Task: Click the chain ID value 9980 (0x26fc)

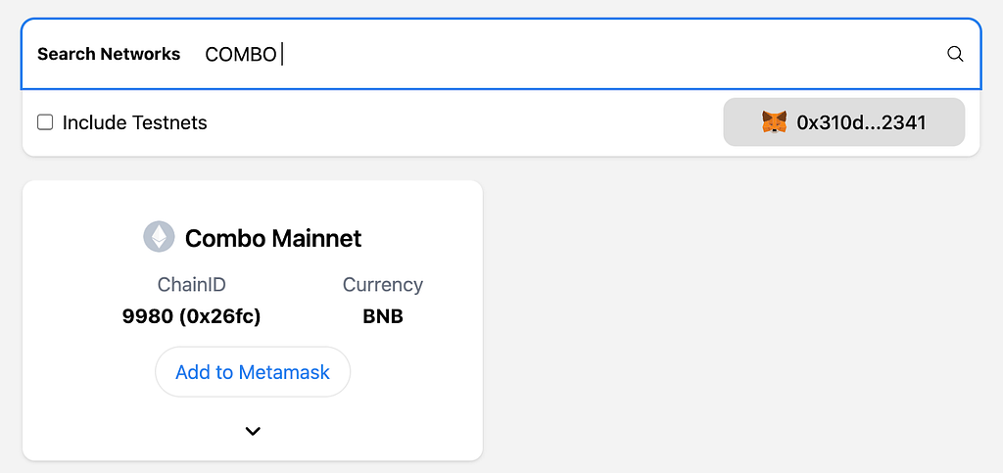Action: pyautogui.click(x=191, y=316)
